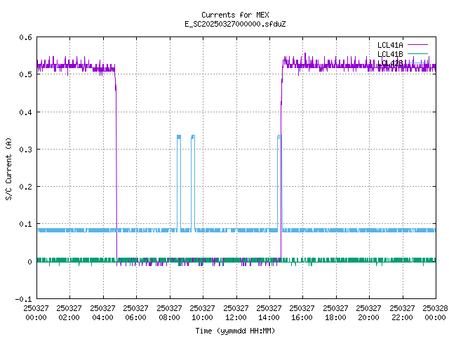
Task: Click the LCL41A legend label
Action: (390, 45)
